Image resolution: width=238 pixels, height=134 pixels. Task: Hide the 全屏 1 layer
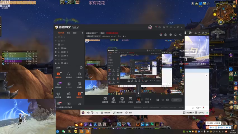[56, 63]
